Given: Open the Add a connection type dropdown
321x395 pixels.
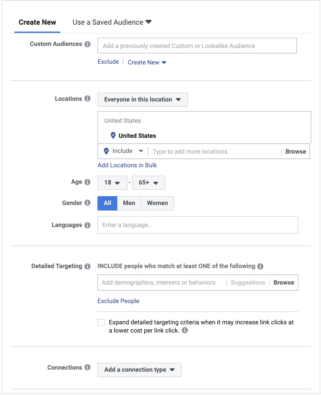Looking at the screenshot, I should pyautogui.click(x=140, y=370).
